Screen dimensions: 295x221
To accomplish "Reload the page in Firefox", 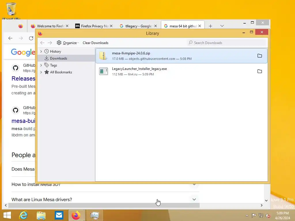I will 31,38.
